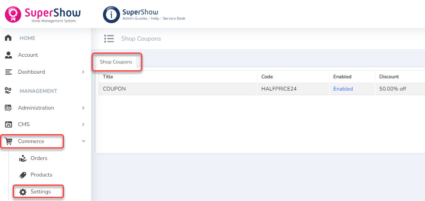
Task: Click the Home house icon
Action: (x=8, y=38)
